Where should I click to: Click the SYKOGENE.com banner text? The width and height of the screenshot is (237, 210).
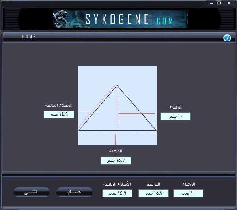click(129, 20)
